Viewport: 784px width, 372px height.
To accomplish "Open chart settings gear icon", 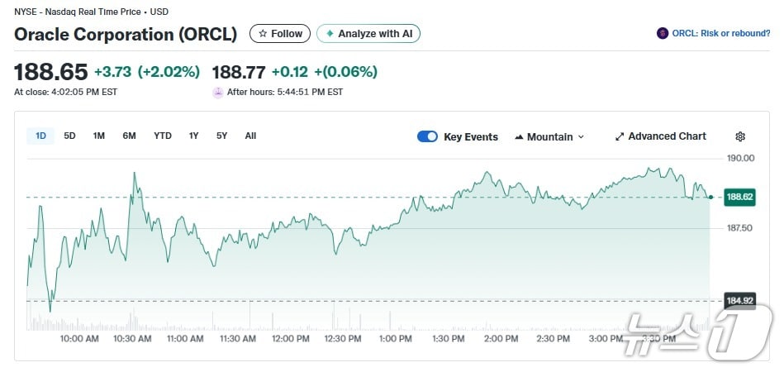I will click(x=740, y=136).
